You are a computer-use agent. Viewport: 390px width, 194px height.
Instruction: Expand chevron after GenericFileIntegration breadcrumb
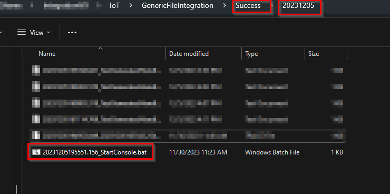pos(225,5)
